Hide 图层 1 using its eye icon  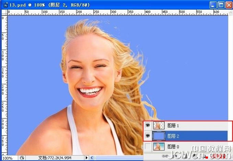pos(148,126)
